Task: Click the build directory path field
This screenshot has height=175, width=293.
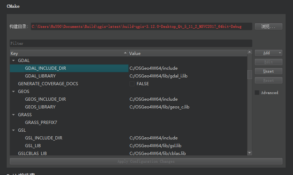Action: (x=141, y=26)
